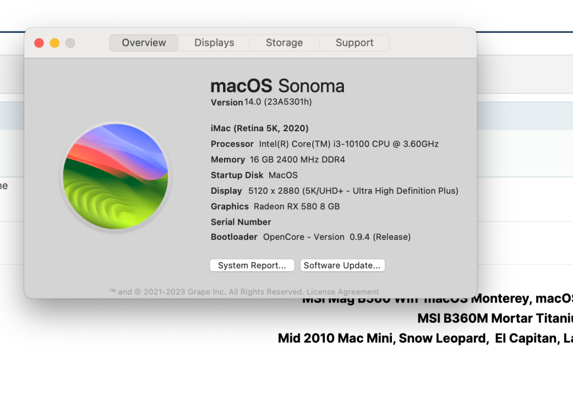Viewport: 573px width, 400px height.
Task: Click the Mid 2010 Mac Mini text in background window
Action: pos(425,338)
